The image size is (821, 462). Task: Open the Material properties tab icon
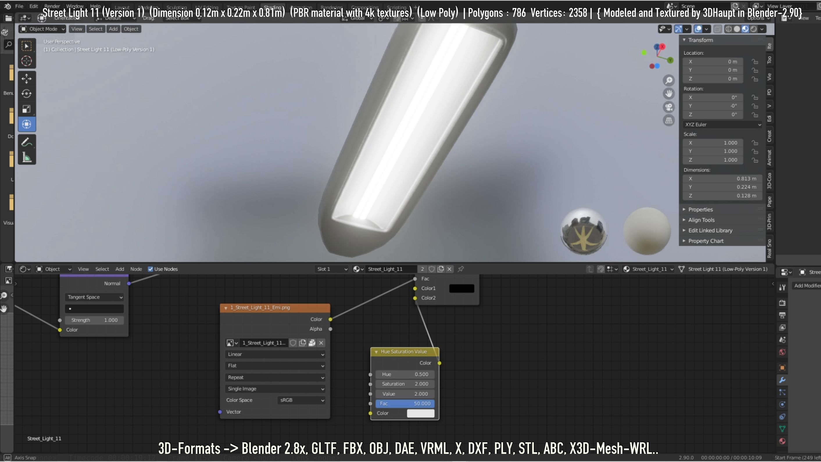coord(782,441)
